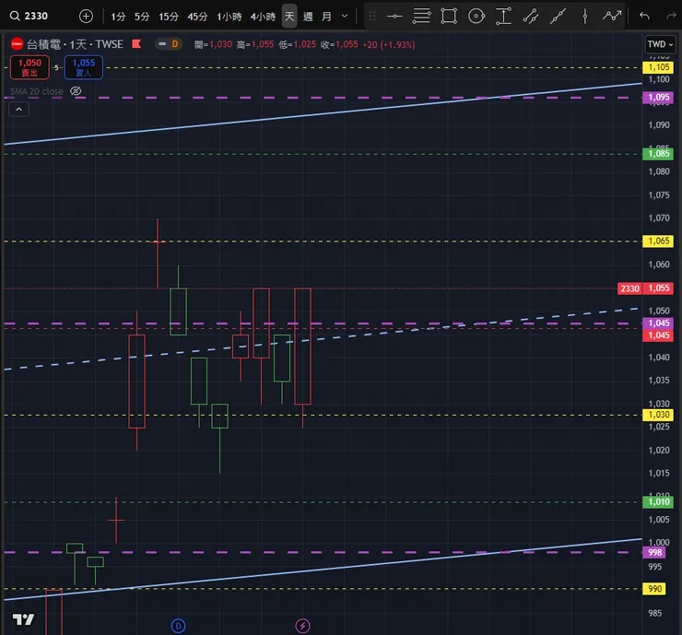Click the yellow 1,105 price label
Image resolution: width=682 pixels, height=635 pixels.
click(658, 67)
